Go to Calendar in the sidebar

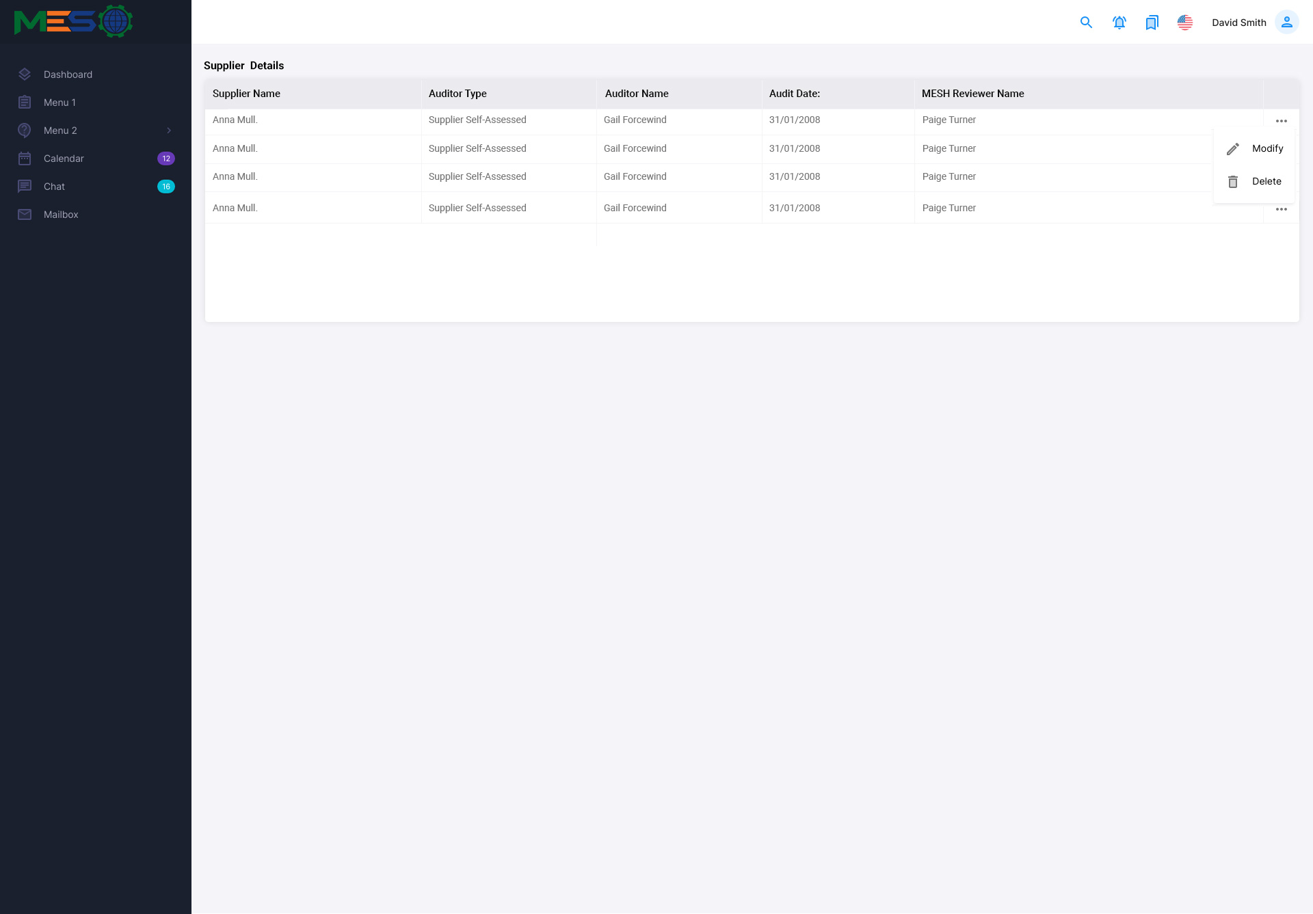64,159
